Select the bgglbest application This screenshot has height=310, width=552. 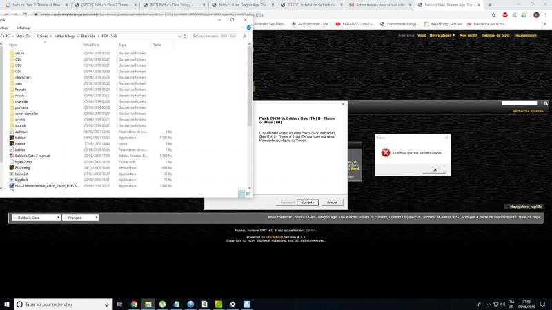pyautogui.click(x=21, y=180)
